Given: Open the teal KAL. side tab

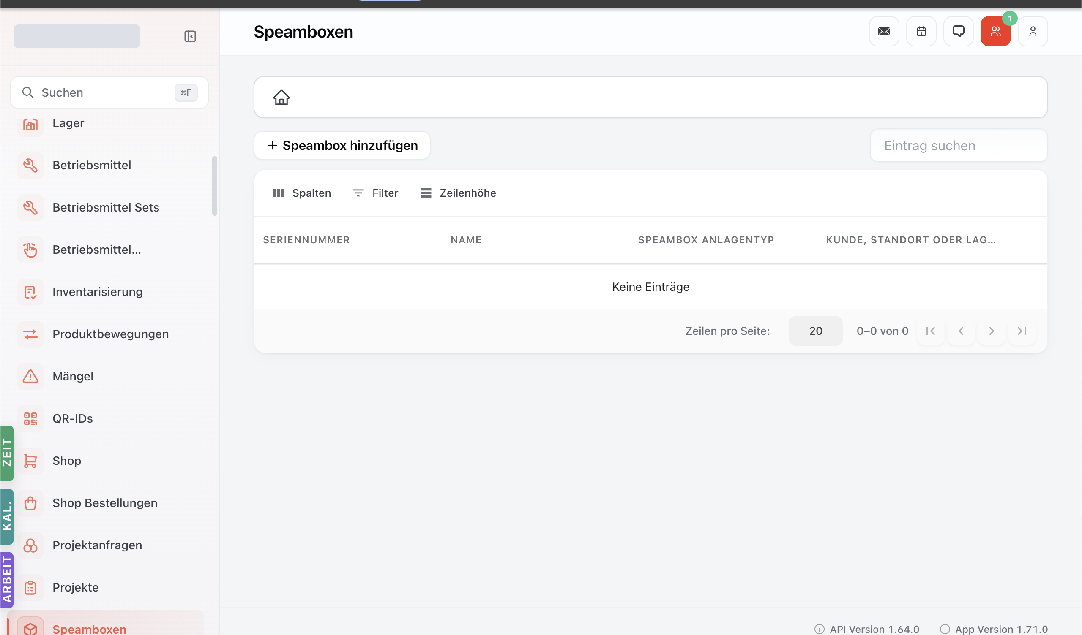Looking at the screenshot, I should (x=7, y=517).
